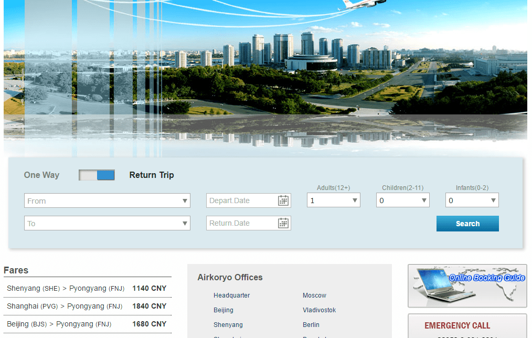Click the 1140 CNY fare price

(x=150, y=289)
